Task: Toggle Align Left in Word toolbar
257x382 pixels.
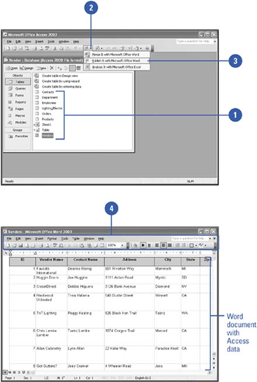Action: [x=157, y=245]
